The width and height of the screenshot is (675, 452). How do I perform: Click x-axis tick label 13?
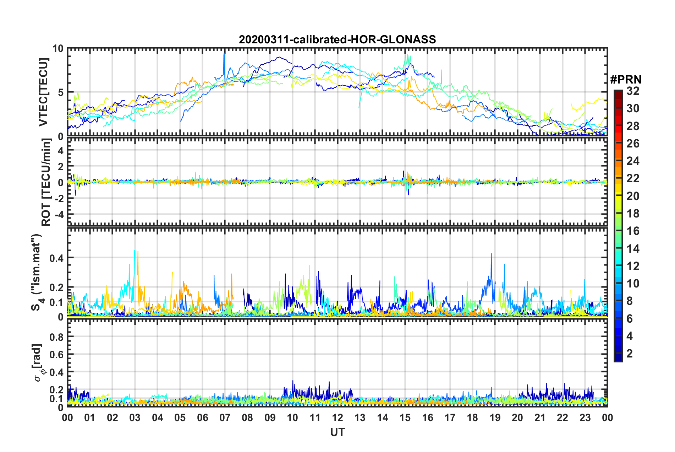pyautogui.click(x=360, y=418)
